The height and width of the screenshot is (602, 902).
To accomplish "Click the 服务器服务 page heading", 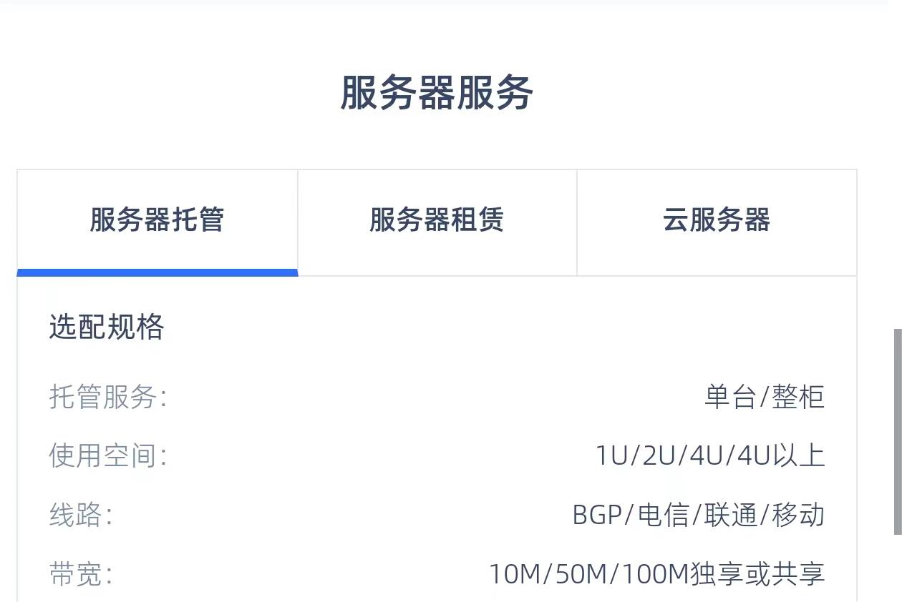I will (x=437, y=93).
